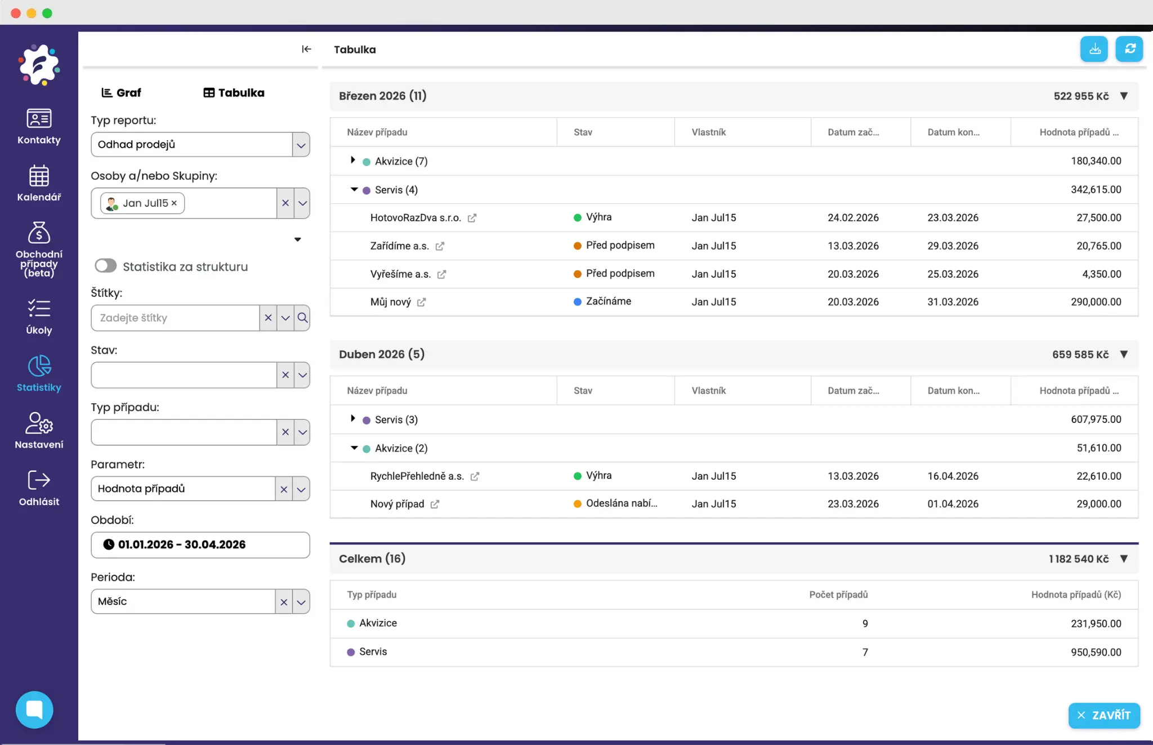Collapse the filter panel with the arrow icon
The image size is (1153, 745).
click(x=306, y=49)
